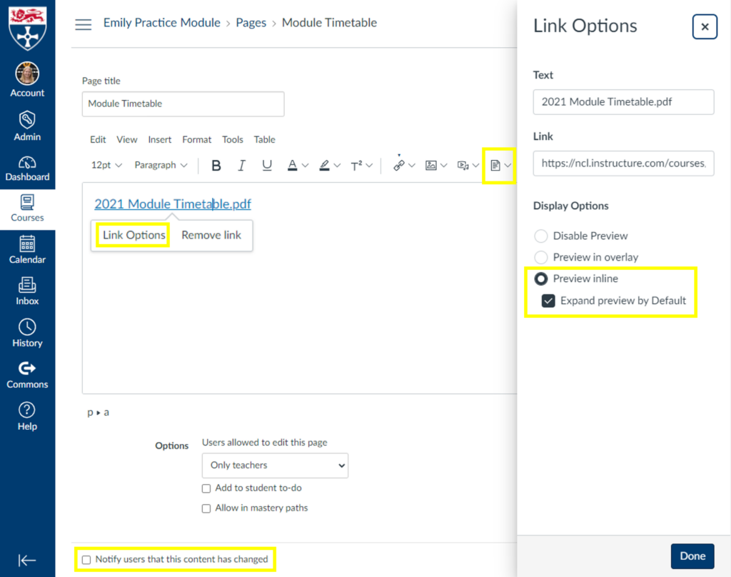Apply underline formatting in toolbar
Screen dimensions: 731x577
coord(267,166)
